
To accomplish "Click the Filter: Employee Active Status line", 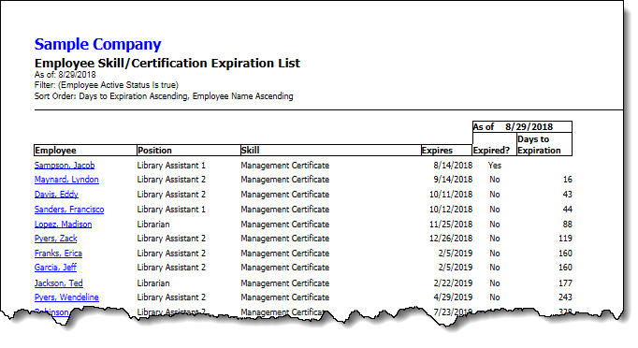I will coord(107,85).
